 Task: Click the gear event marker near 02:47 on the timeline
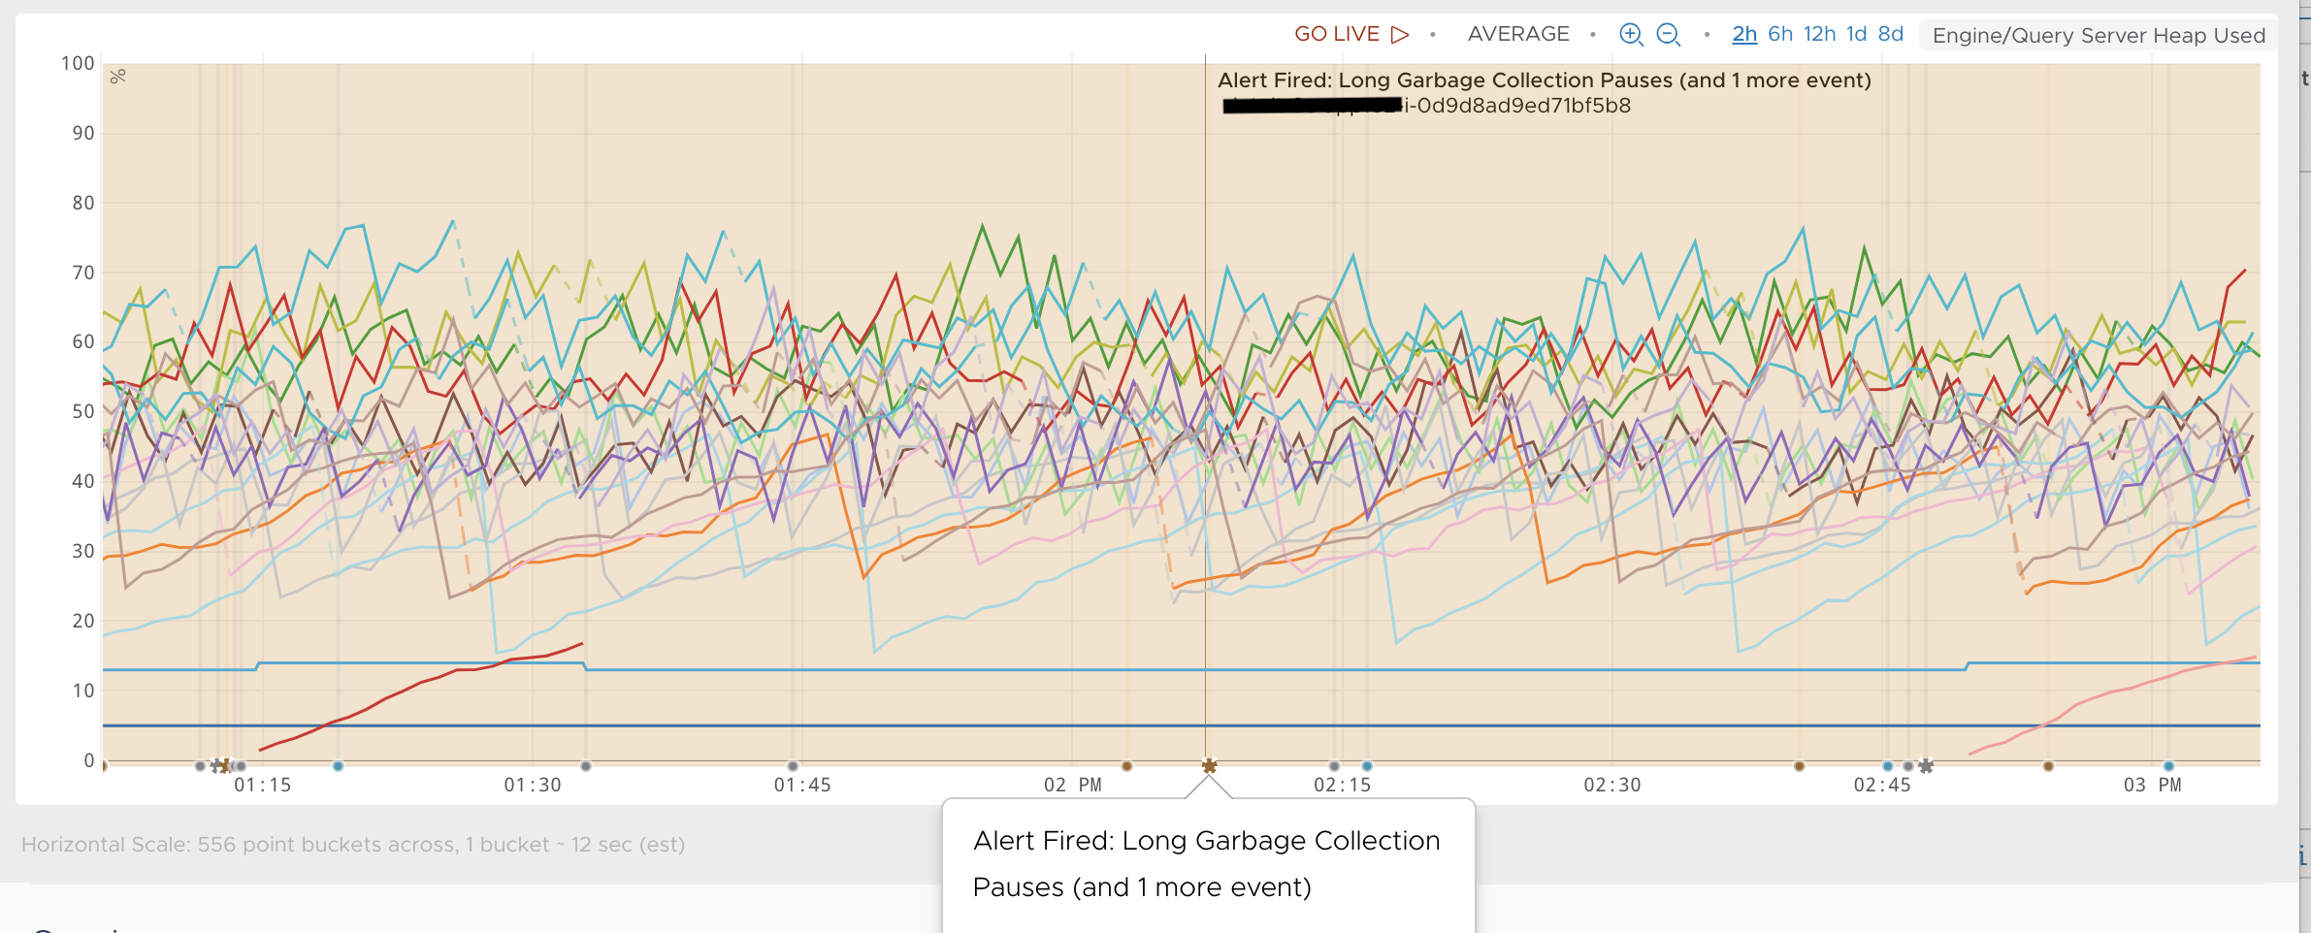point(1926,766)
